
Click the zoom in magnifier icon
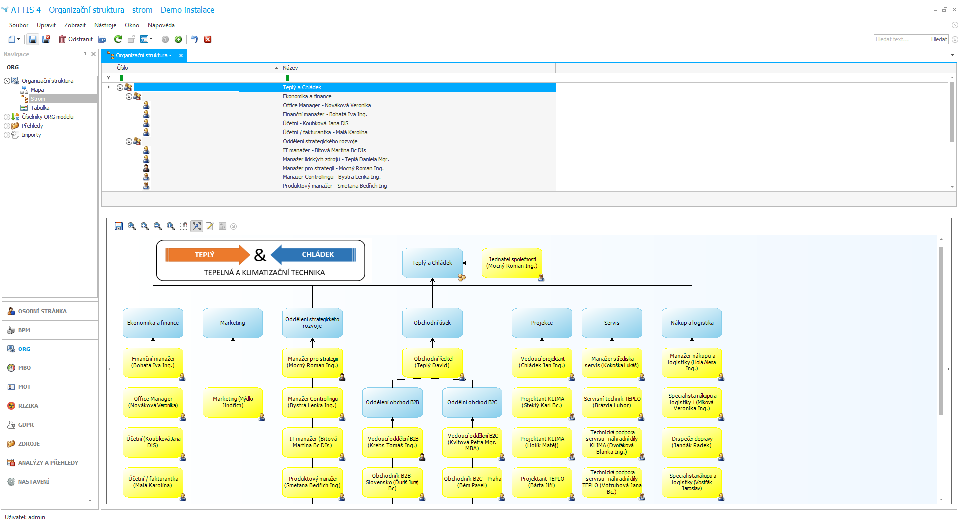pyautogui.click(x=145, y=226)
